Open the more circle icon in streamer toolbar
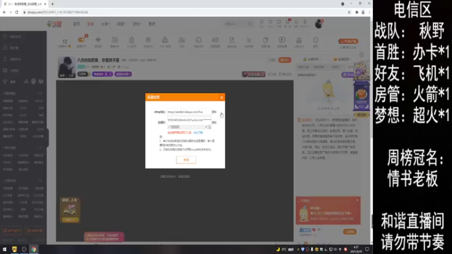452x254 pixels. click(316, 40)
